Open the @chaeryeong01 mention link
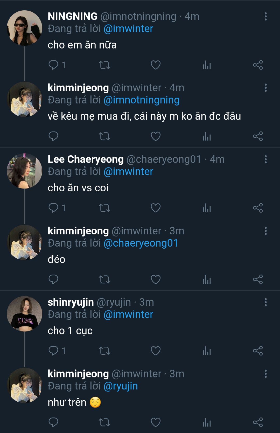The height and width of the screenshot is (433, 280). 141,243
